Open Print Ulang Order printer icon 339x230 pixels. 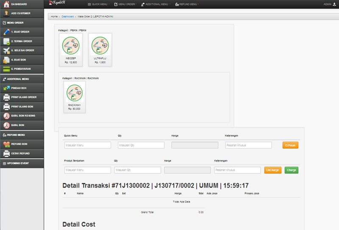pyautogui.click(x=6, y=97)
